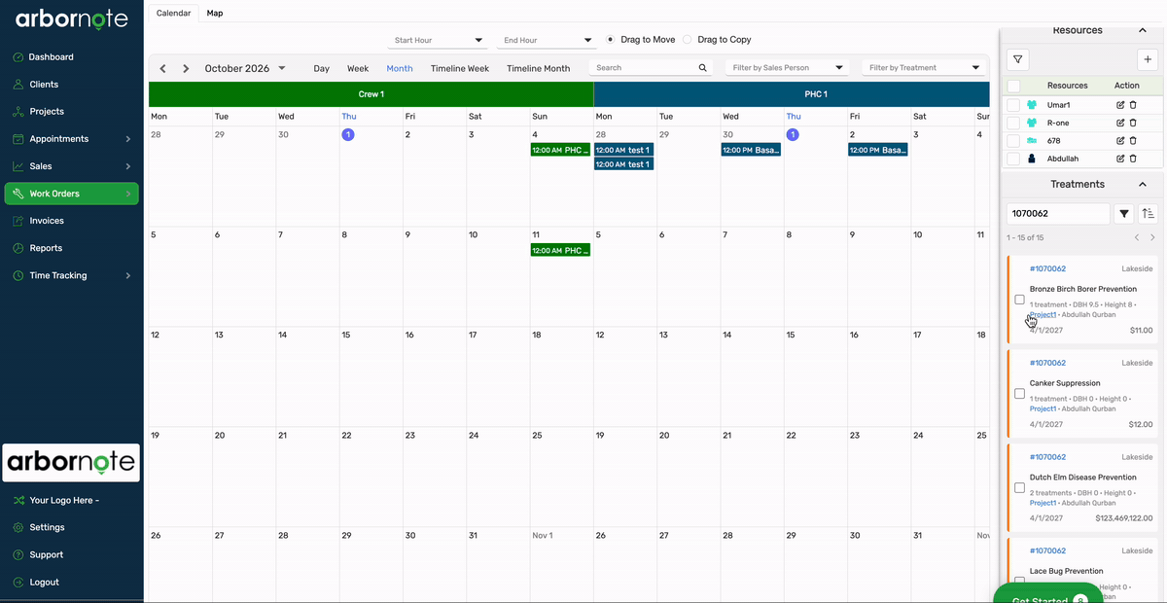Select the Timeline Month view
Screen dimensions: 1167x603
point(538,69)
